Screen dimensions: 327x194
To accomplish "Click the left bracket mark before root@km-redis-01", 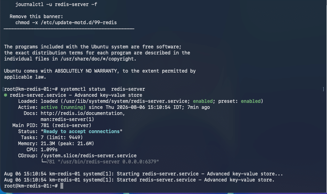I will point(3,89).
